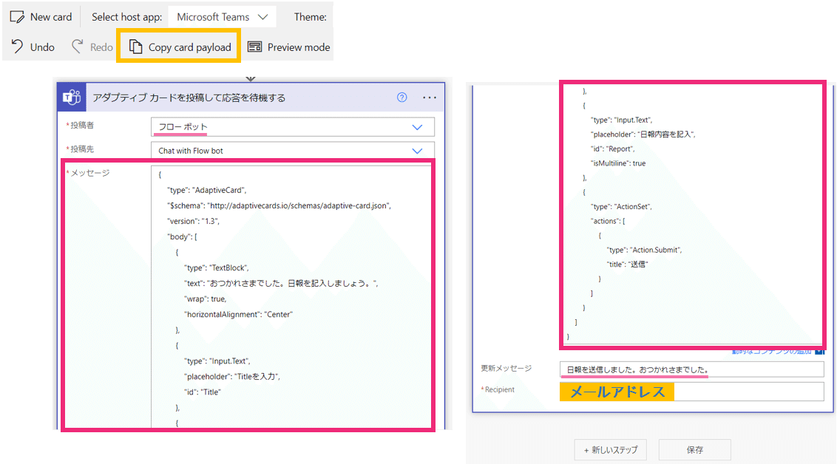The width and height of the screenshot is (837, 464).
Task: Click the action title アダプティブ カードを投稿して応答を待機する
Action: click(x=189, y=98)
